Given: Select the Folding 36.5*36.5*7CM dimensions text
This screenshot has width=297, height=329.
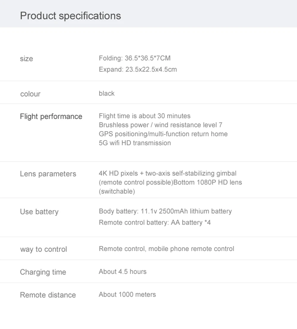Looking at the screenshot, I should pyautogui.click(x=135, y=58).
